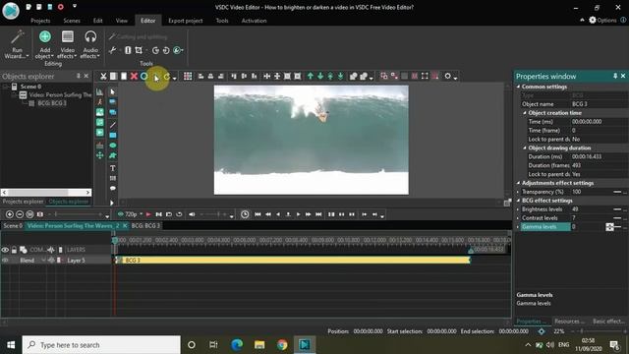Click the jump-to-end playback button
The height and width of the screenshot is (354, 629).
click(318, 214)
